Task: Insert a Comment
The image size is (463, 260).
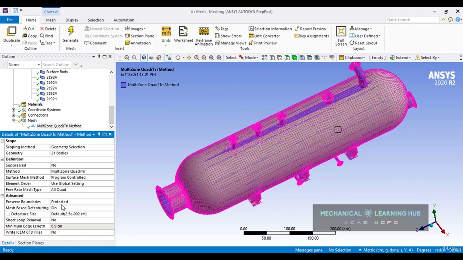Action: tap(95, 43)
